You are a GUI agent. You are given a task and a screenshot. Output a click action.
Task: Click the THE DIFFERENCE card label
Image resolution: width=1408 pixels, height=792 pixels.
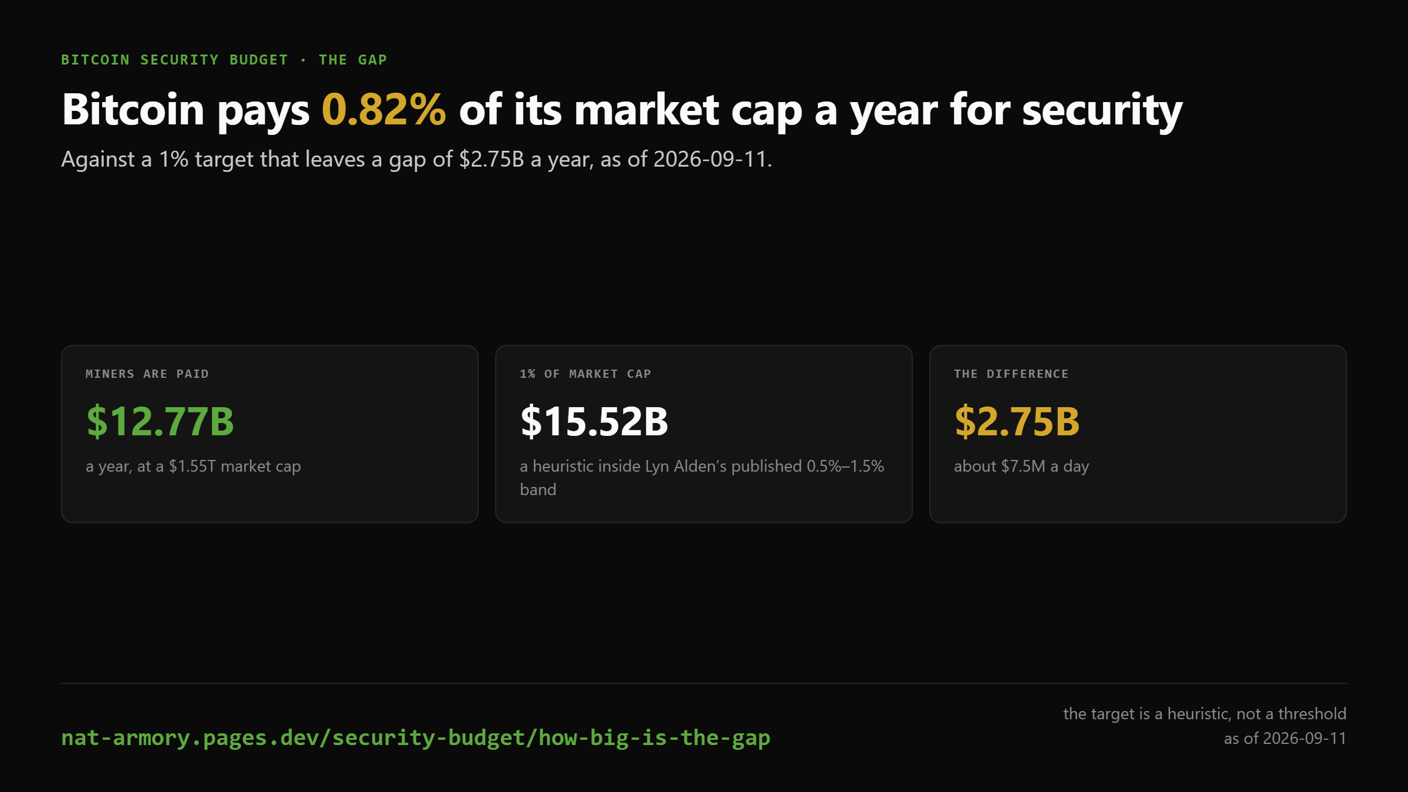click(1011, 374)
